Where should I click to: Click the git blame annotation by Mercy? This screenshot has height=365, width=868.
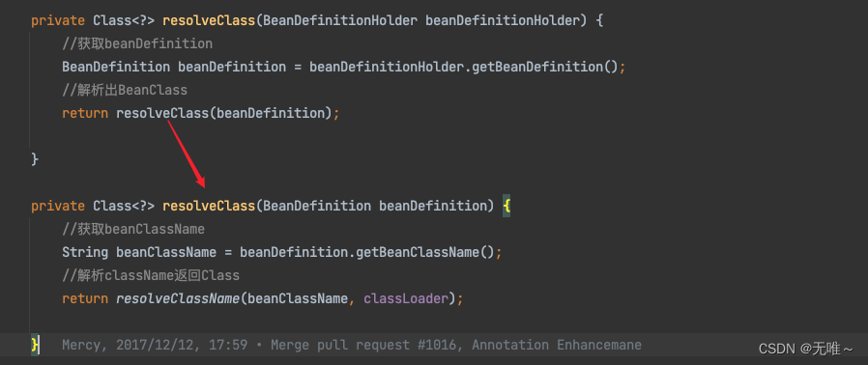coord(352,345)
